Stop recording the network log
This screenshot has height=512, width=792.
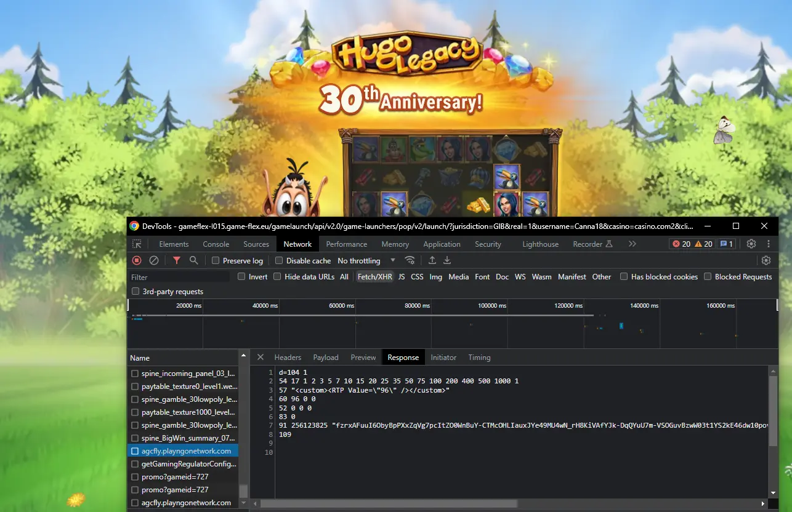pyautogui.click(x=137, y=261)
